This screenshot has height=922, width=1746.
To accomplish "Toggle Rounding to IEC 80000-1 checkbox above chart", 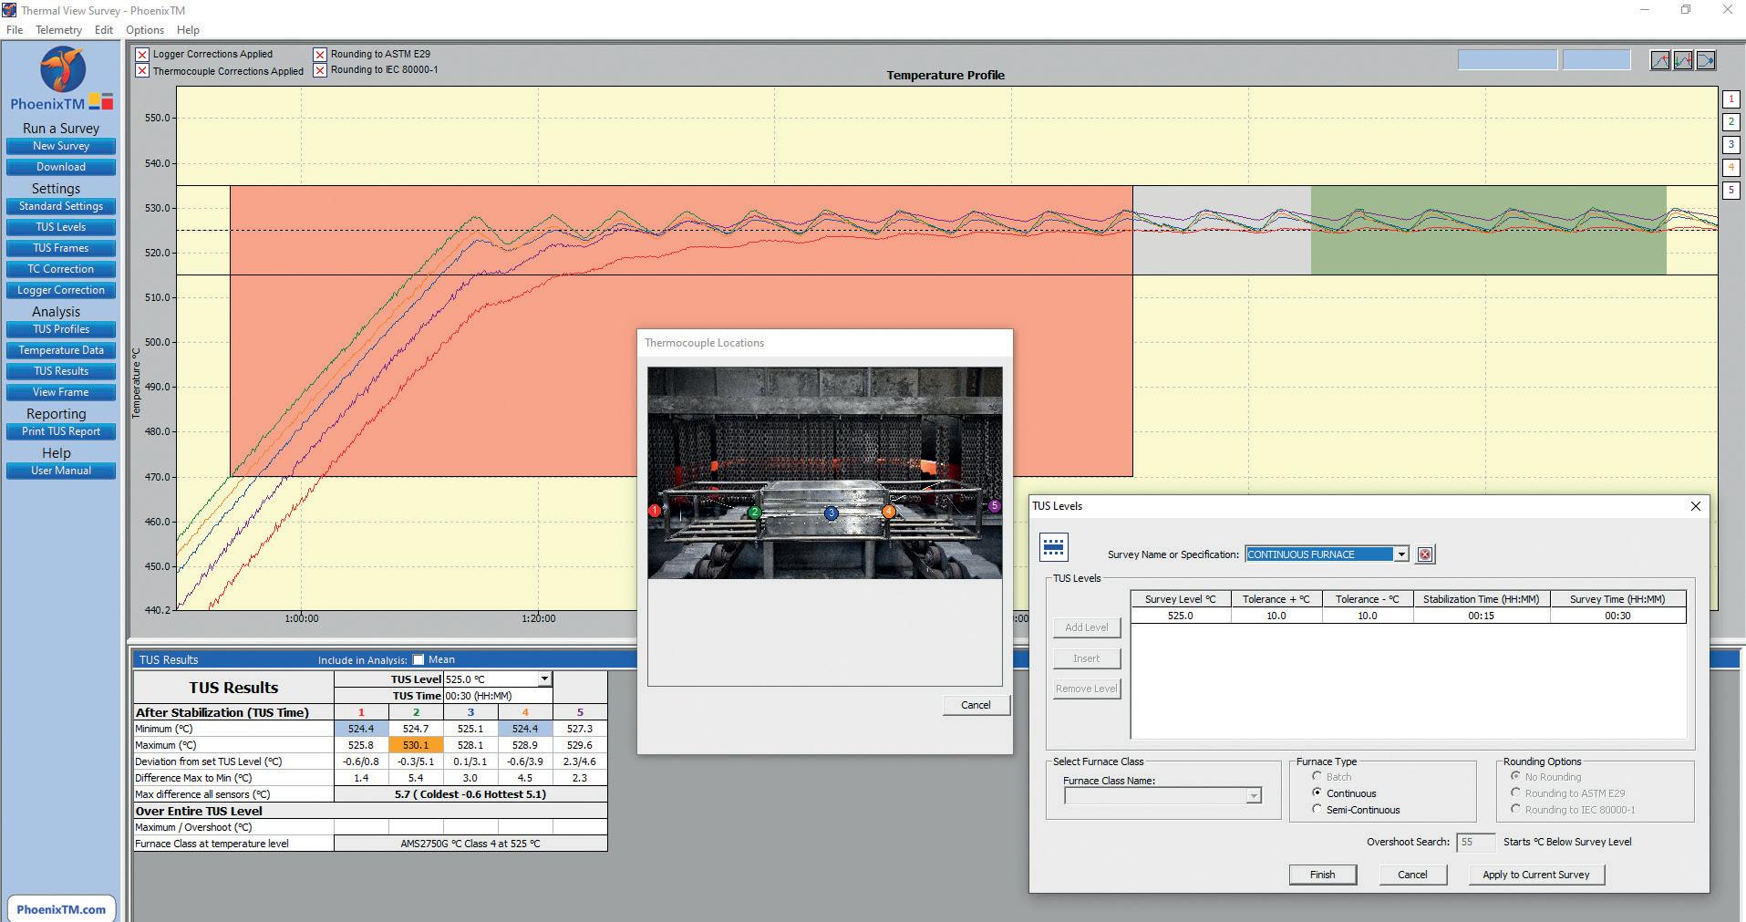I will pos(320,70).
